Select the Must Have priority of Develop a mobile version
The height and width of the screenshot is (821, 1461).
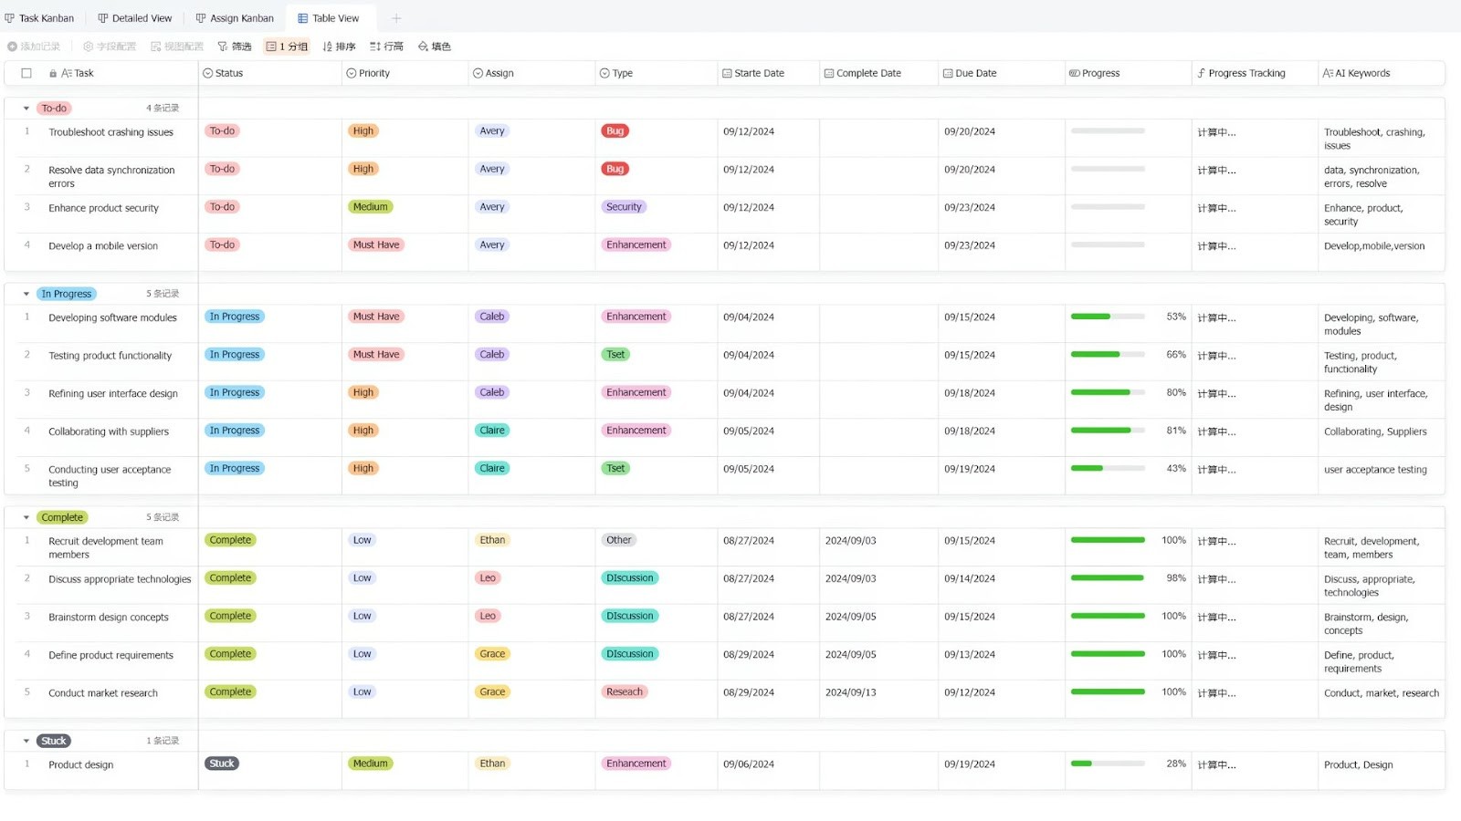pos(375,244)
